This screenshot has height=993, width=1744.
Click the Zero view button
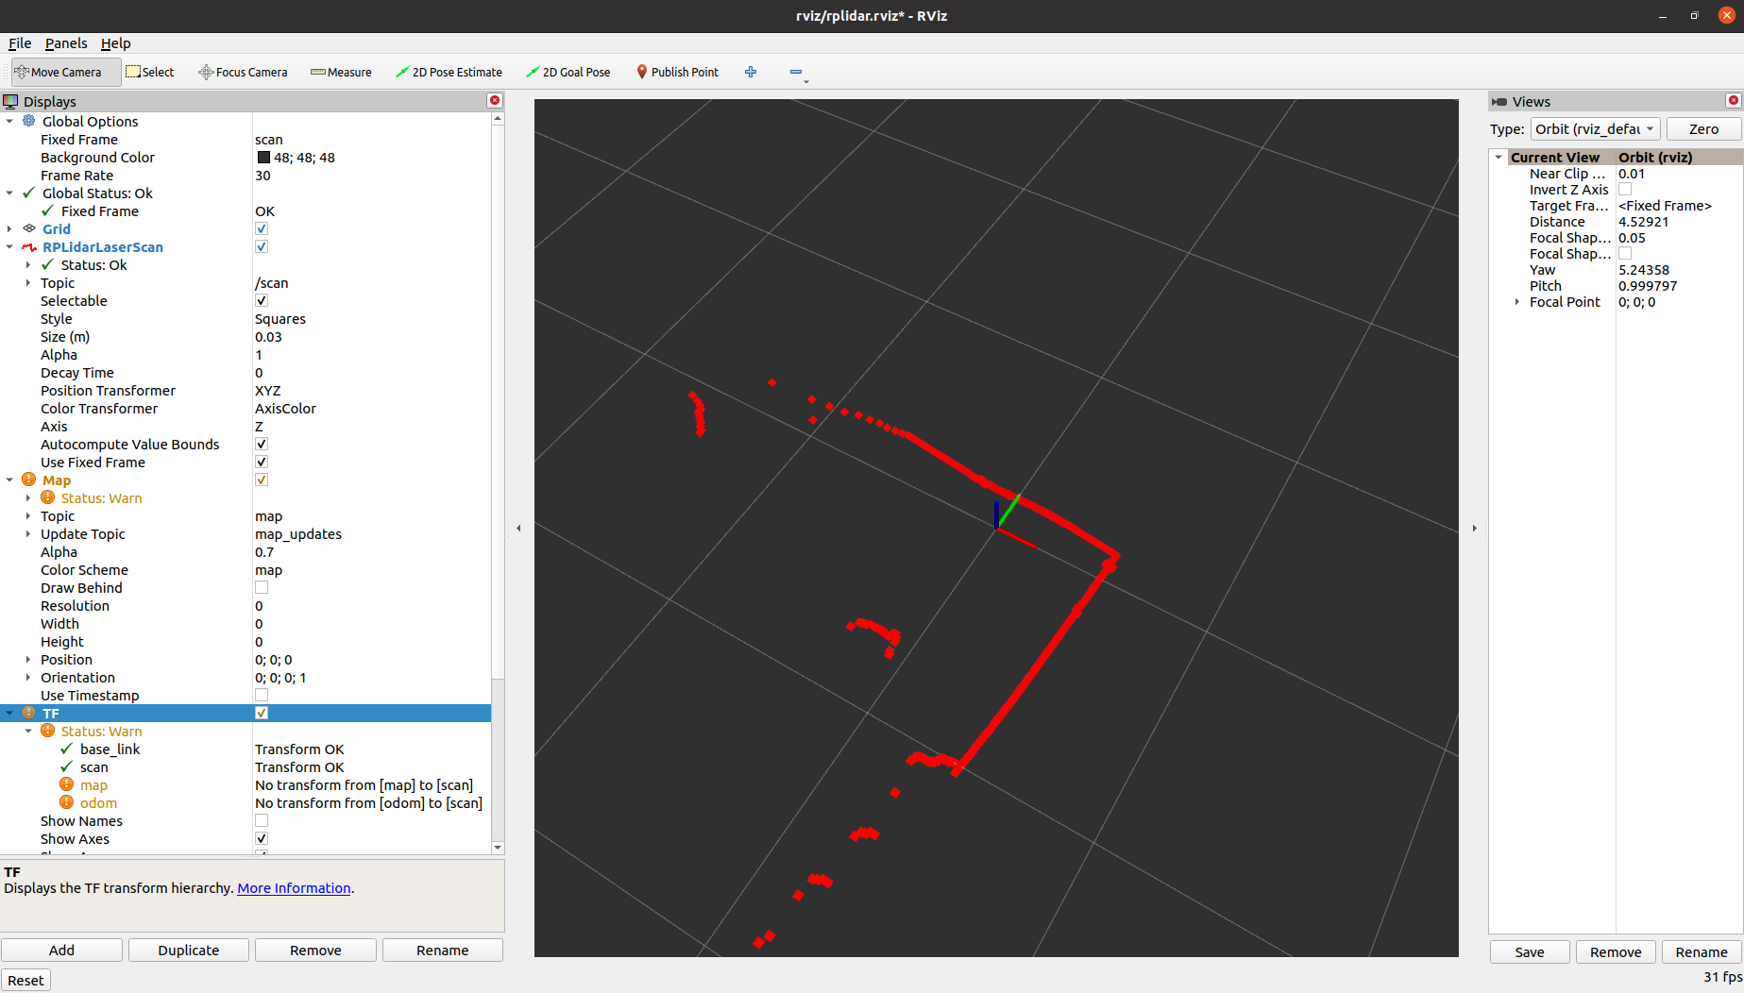1703,128
